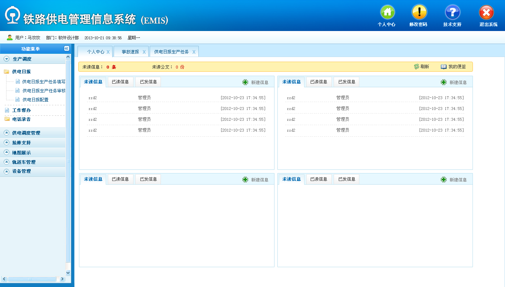
Task: Click the sidebar vertical scrollbar thumb
Action: click(68, 161)
